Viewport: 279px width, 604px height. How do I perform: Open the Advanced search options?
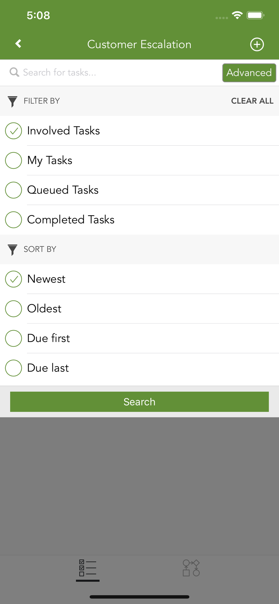pos(249,73)
